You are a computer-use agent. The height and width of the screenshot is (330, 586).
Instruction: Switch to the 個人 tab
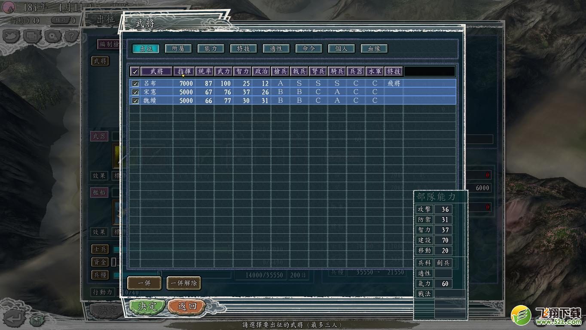tap(342, 49)
